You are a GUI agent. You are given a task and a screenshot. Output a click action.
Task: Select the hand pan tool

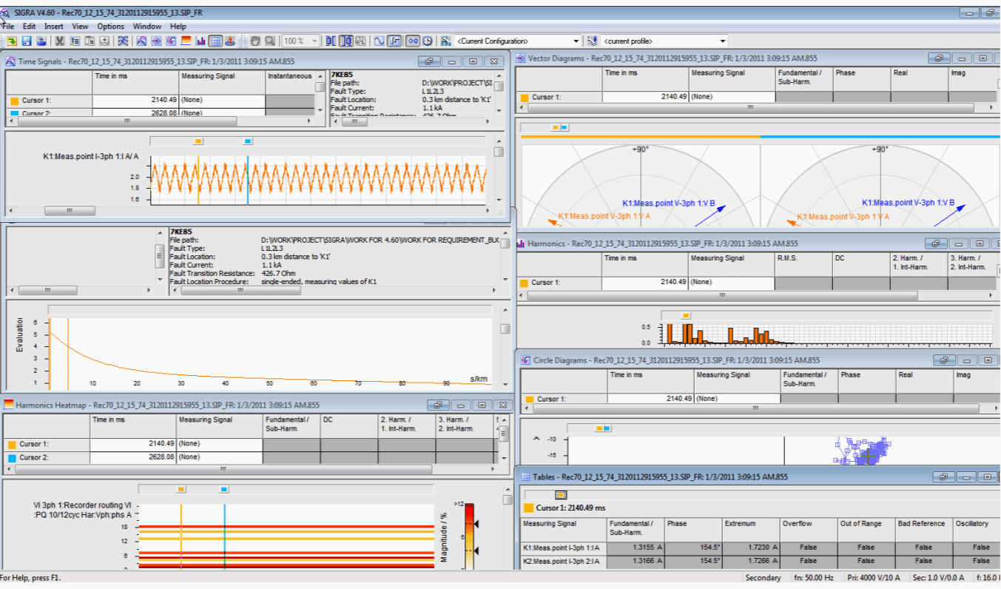pos(255,41)
